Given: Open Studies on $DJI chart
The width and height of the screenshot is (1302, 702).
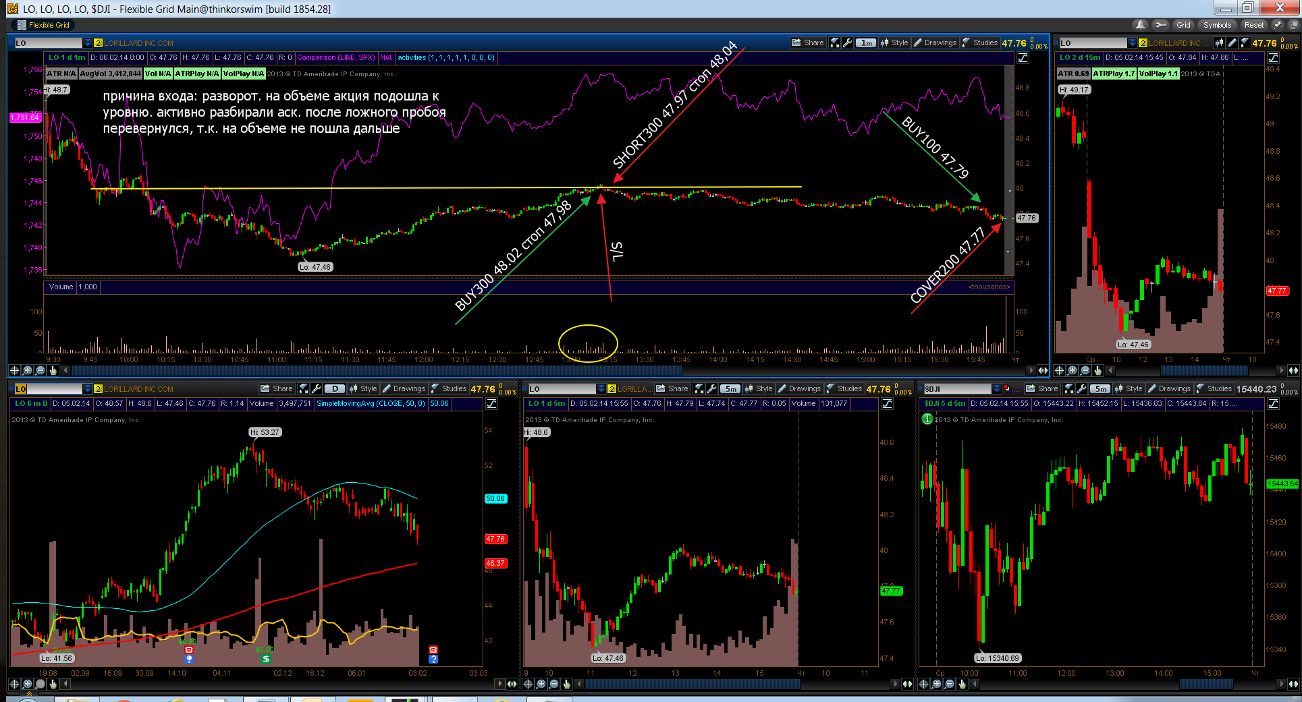Looking at the screenshot, I should [1214, 388].
